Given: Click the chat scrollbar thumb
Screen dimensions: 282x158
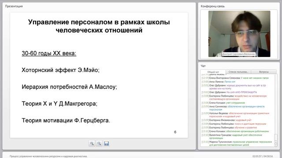Looking at the screenshot, I should tap(276, 137).
